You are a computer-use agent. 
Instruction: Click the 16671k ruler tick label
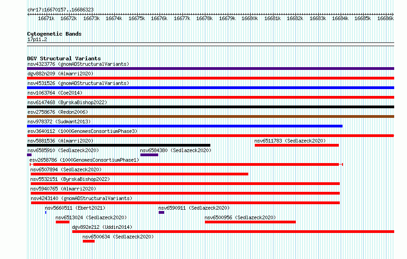click(x=46, y=18)
